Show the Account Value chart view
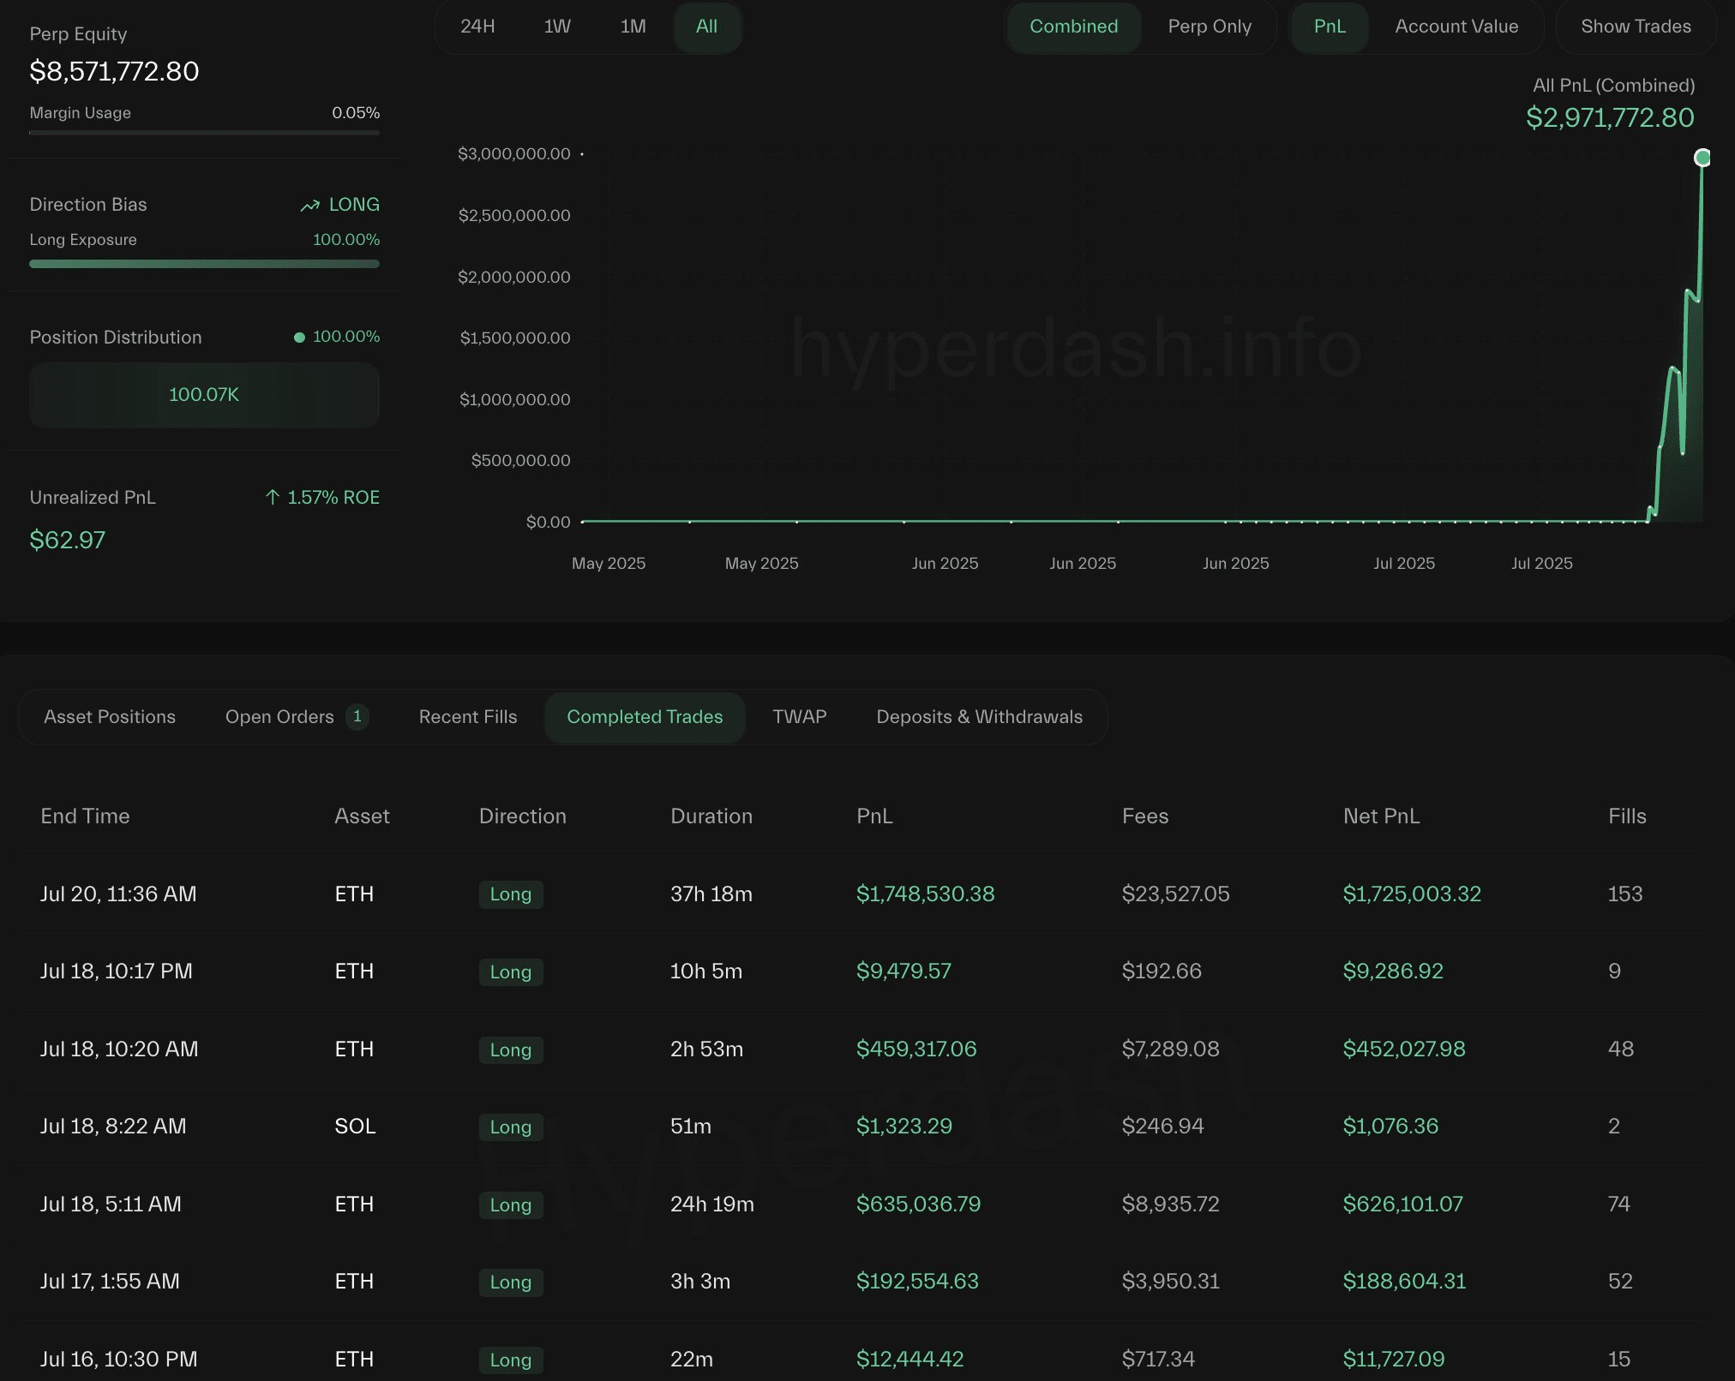Image resolution: width=1735 pixels, height=1381 pixels. 1456,27
